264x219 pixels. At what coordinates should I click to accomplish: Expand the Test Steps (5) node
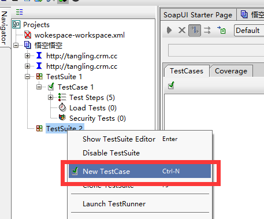[51, 98]
